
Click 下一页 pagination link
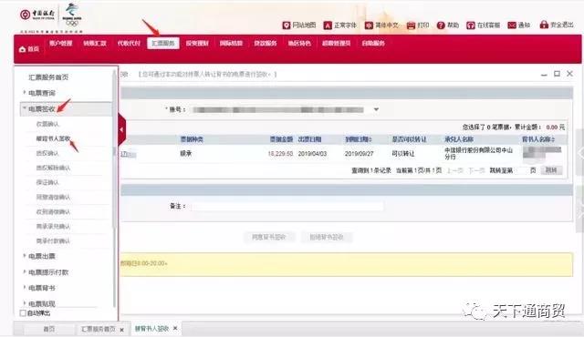tap(476, 170)
